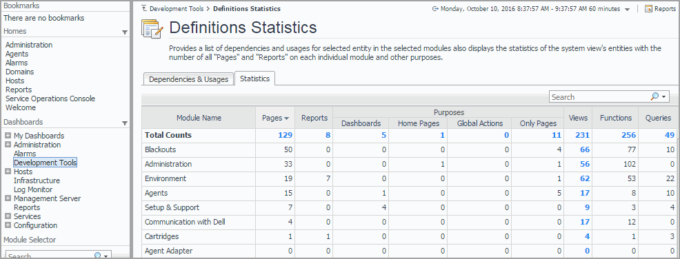The image size is (680, 259).
Task: Expand the Management Server tree node
Action: pyautogui.click(x=8, y=199)
